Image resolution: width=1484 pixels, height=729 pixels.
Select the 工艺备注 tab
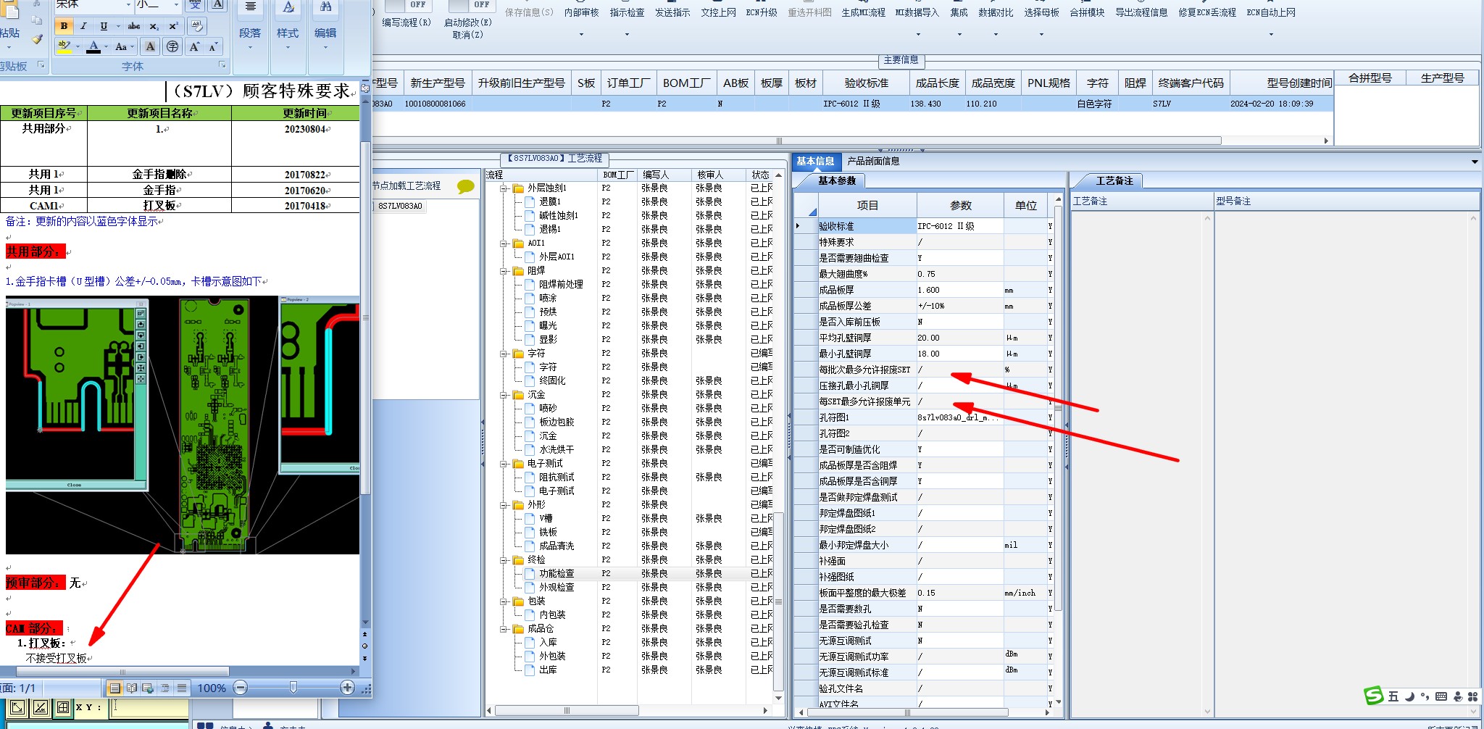point(1114,180)
